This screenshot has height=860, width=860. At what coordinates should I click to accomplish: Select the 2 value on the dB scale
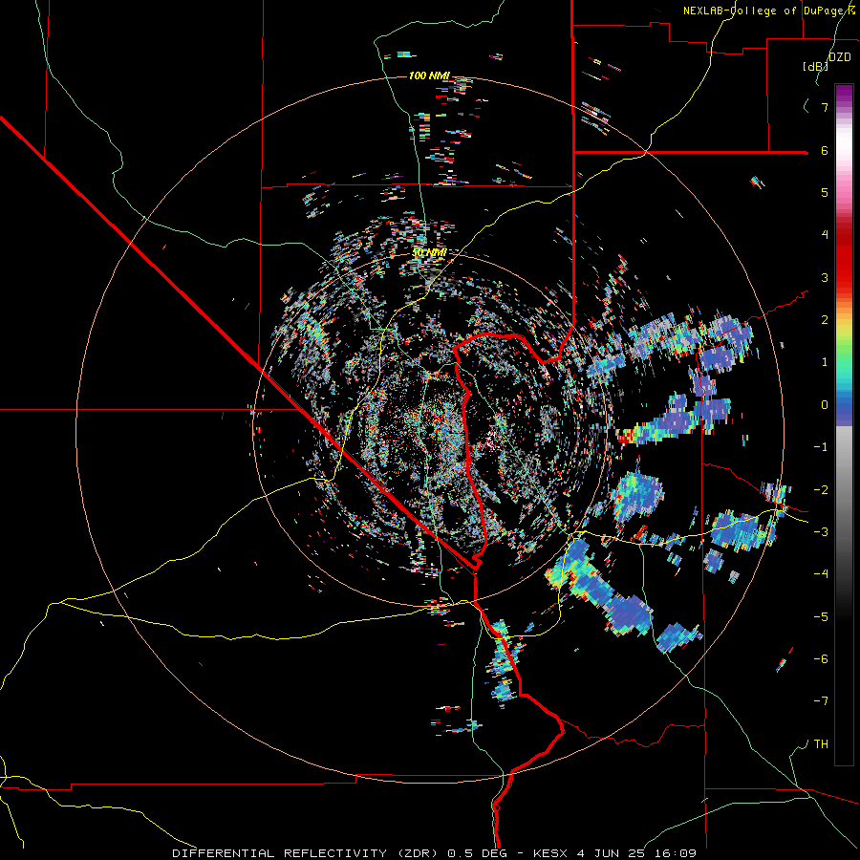[825, 320]
